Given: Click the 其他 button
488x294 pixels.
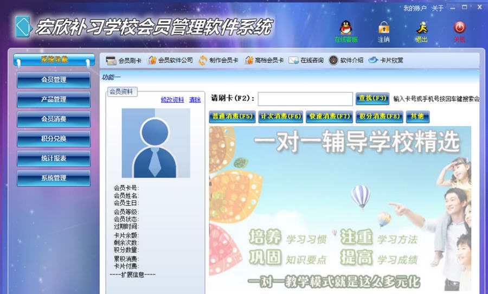Looking at the screenshot, I should (418, 117).
